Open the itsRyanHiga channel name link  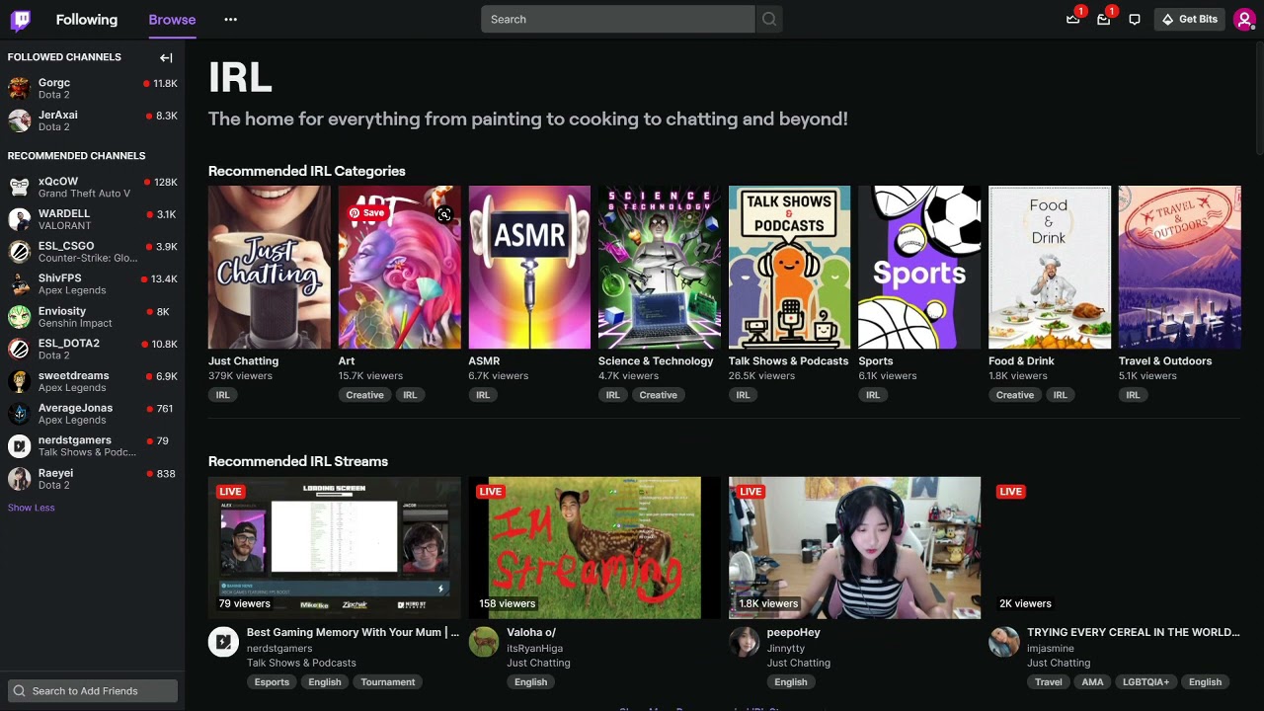[x=534, y=648]
